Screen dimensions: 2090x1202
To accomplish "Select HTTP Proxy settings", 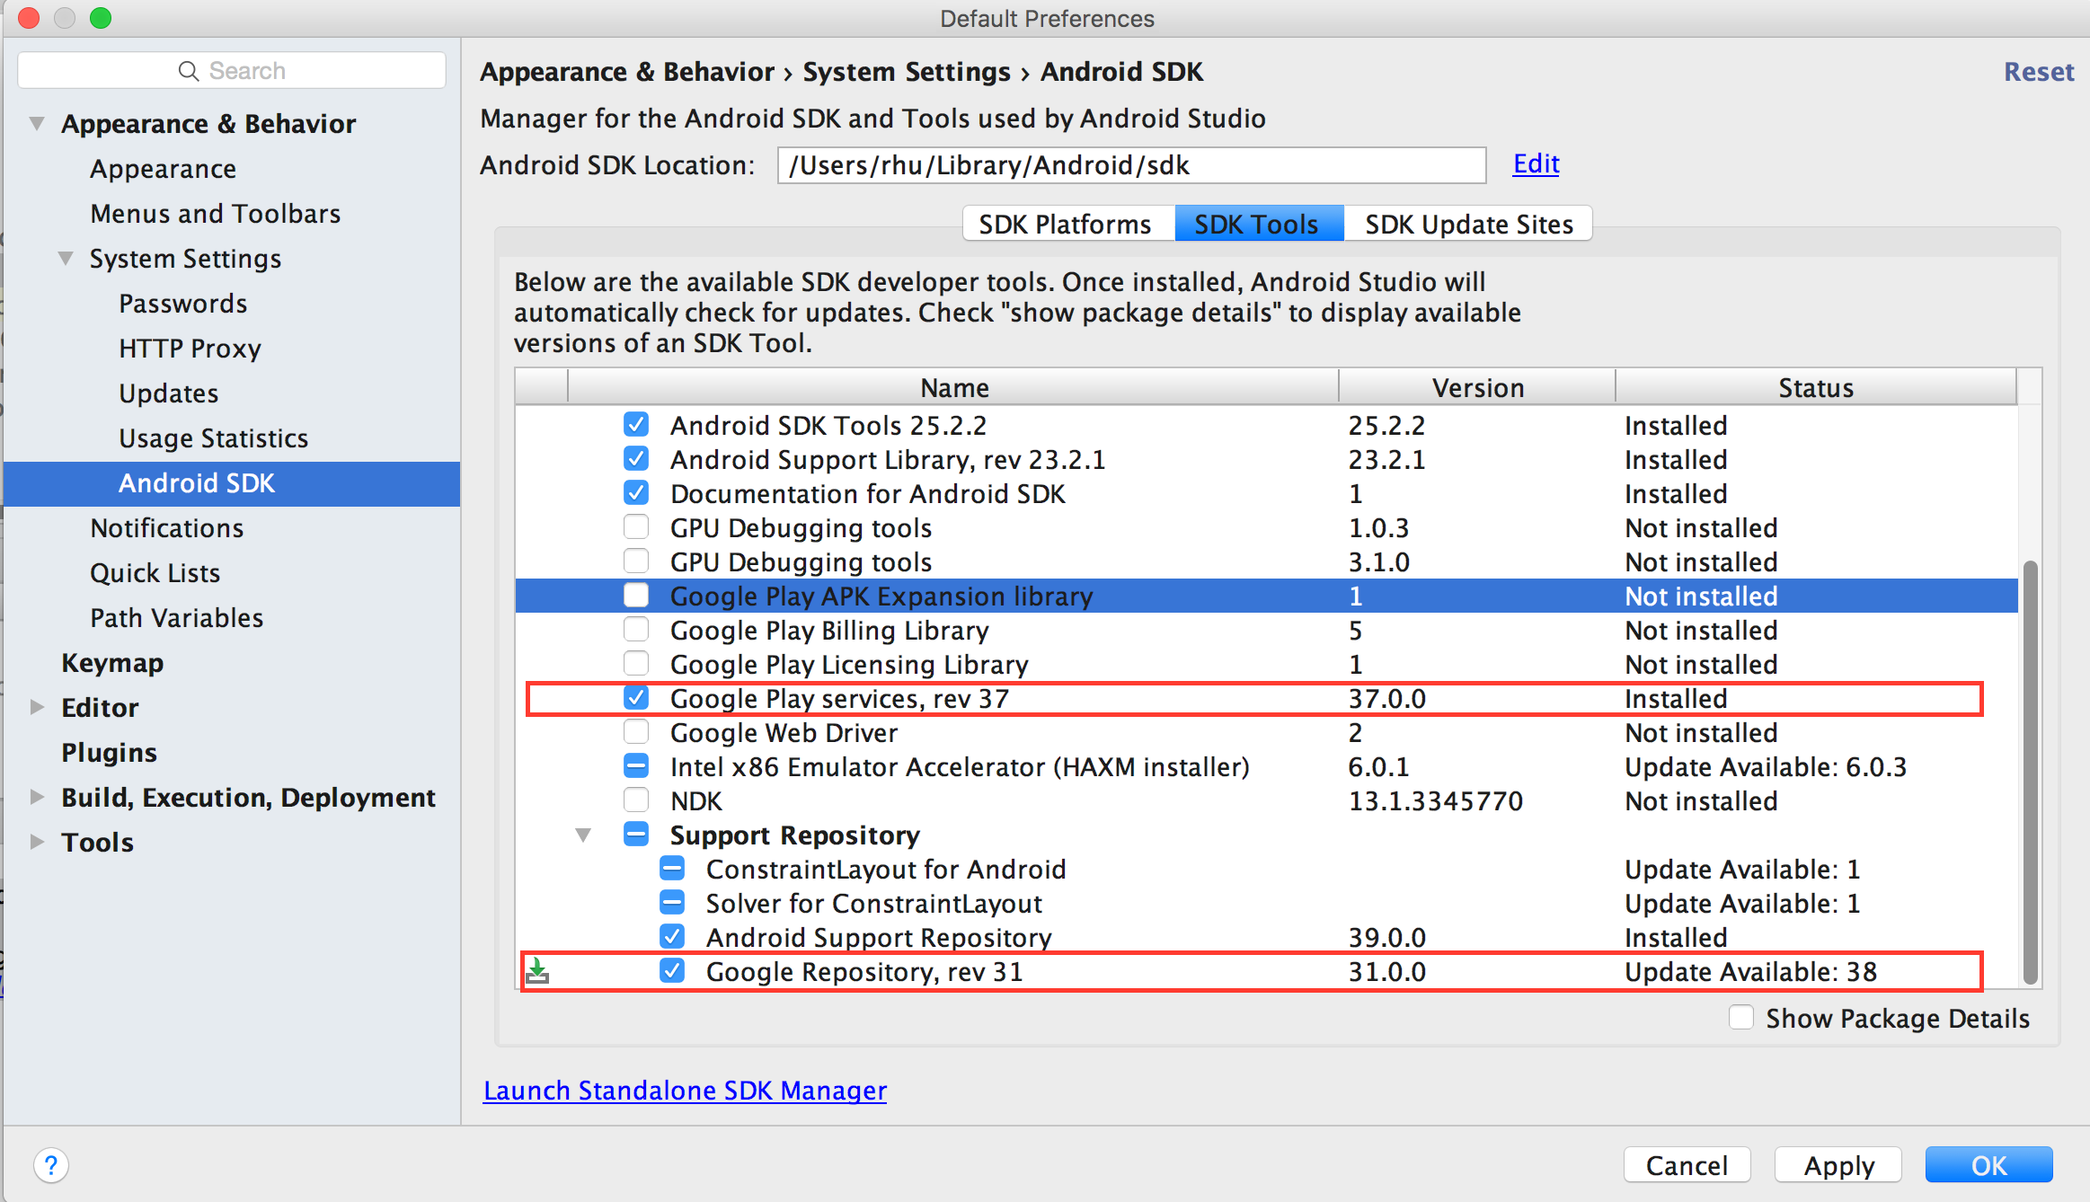I will [190, 349].
